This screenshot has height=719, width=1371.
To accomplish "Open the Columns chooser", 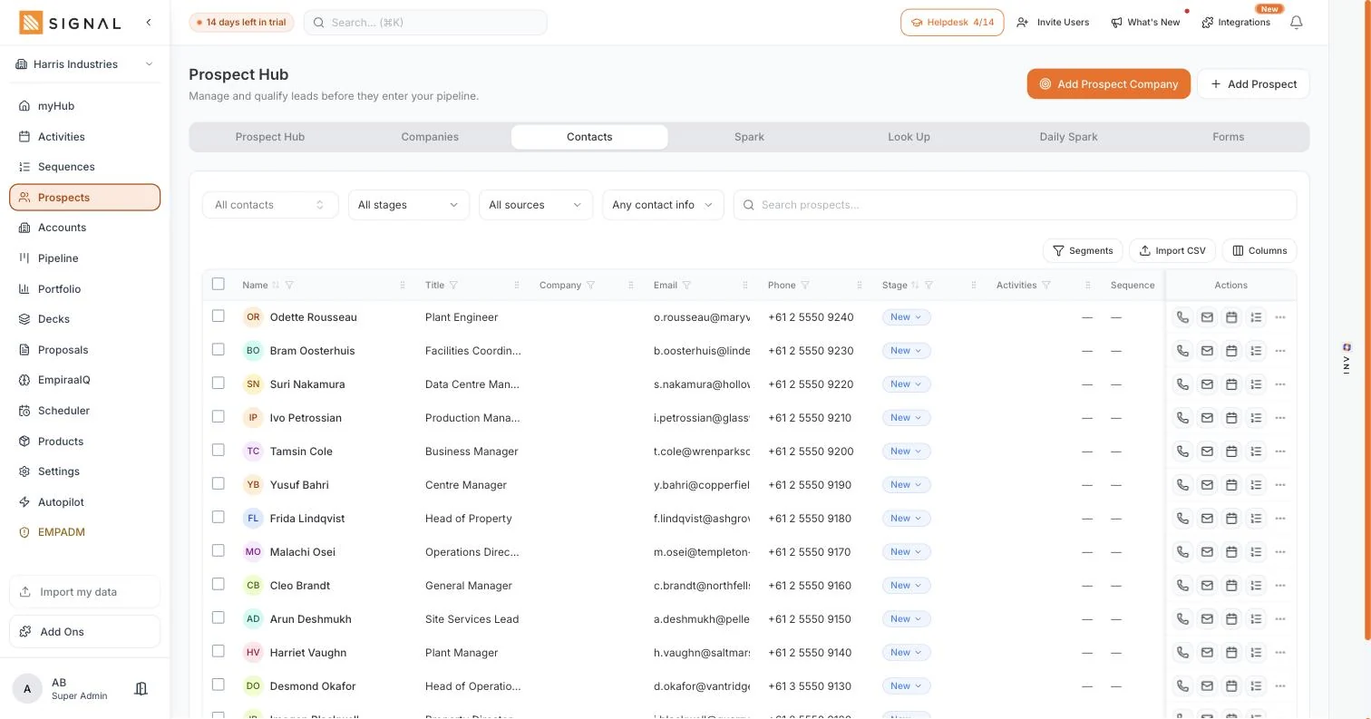I will tap(1259, 251).
